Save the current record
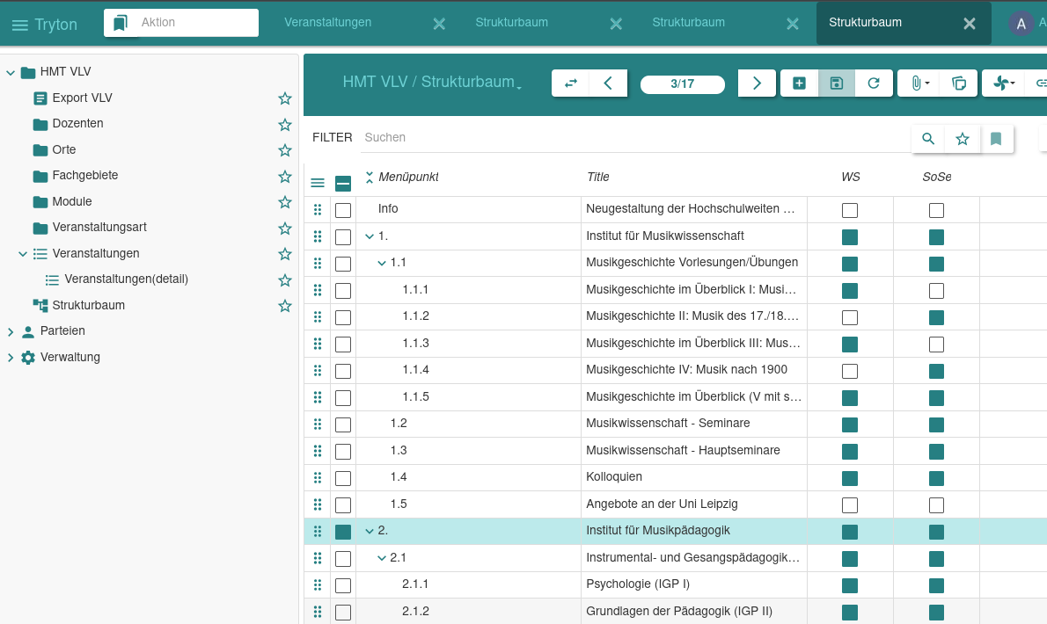Image resolution: width=1047 pixels, height=624 pixels. tap(837, 83)
